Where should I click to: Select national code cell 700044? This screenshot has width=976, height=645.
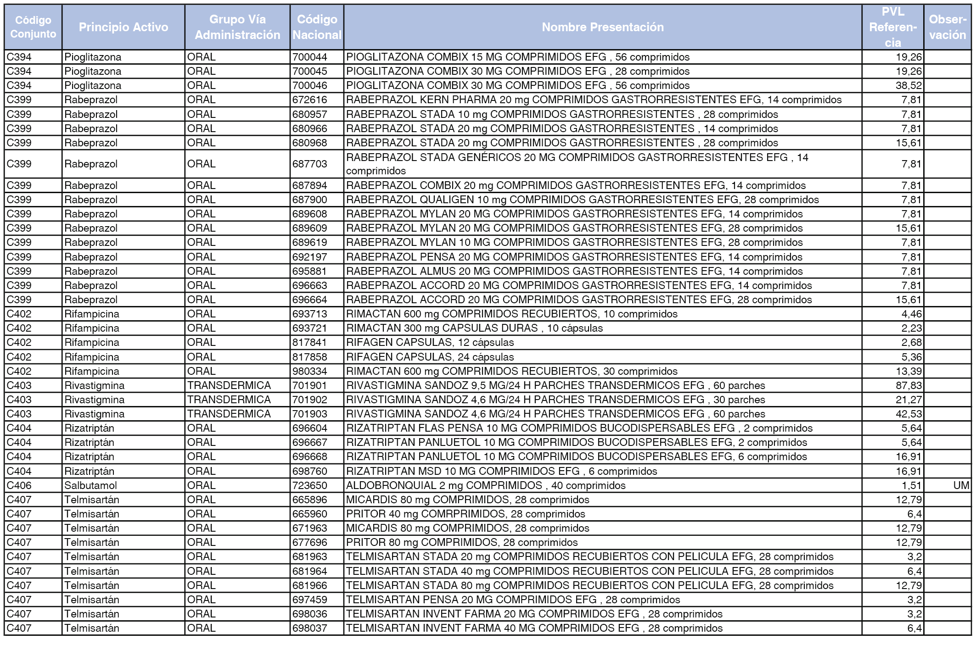pyautogui.click(x=317, y=57)
